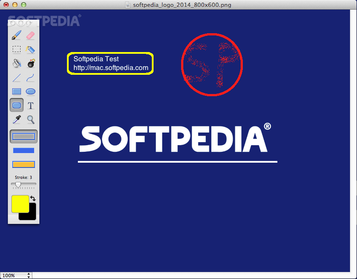
Task: Choose orange fill with outline style
Action: point(24,164)
